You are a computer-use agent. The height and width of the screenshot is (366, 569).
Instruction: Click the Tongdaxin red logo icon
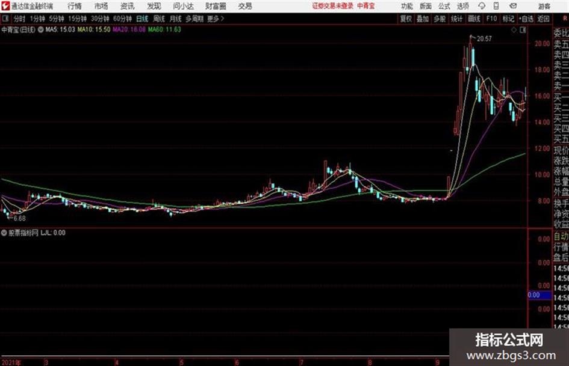5,6
